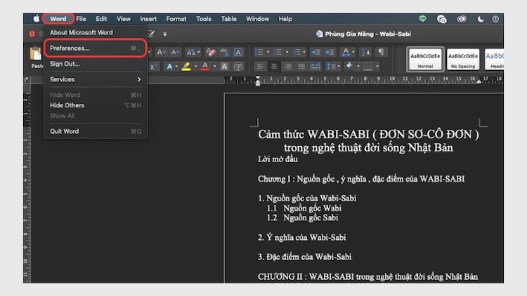
Task: Select Sign Out menu entry
Action: 65,64
